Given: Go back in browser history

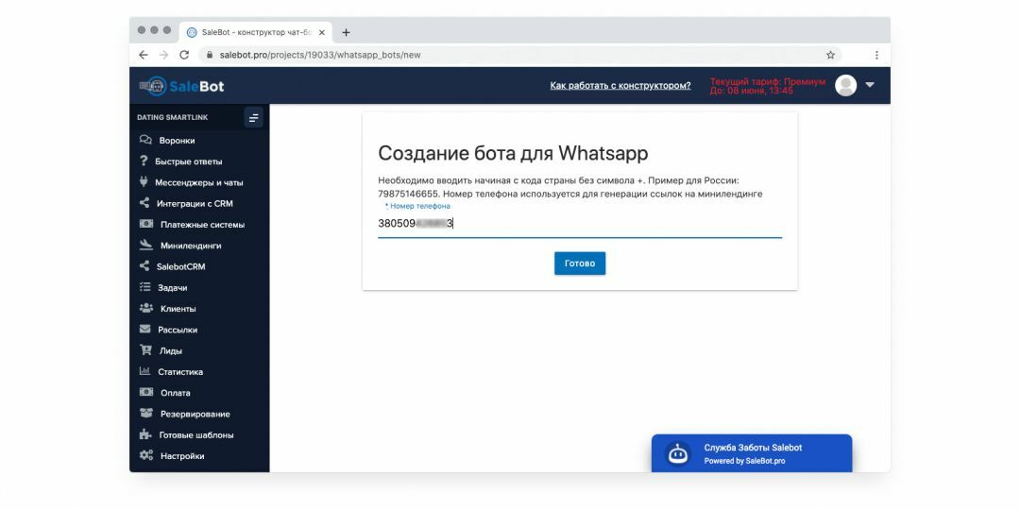Looking at the screenshot, I should point(144,56).
